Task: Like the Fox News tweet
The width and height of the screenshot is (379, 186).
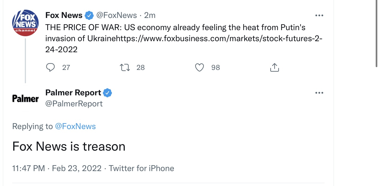Action: 199,67
